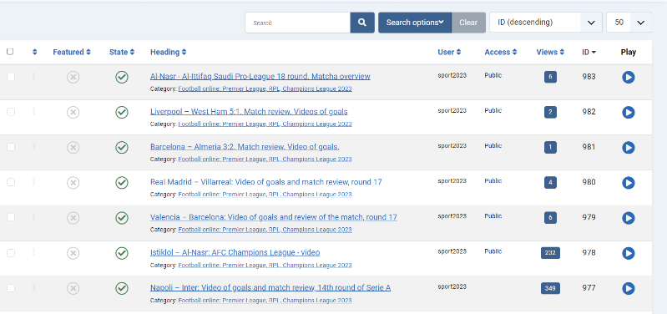Play video for ID 983
Screen dimensions: 667x314
click(628, 77)
